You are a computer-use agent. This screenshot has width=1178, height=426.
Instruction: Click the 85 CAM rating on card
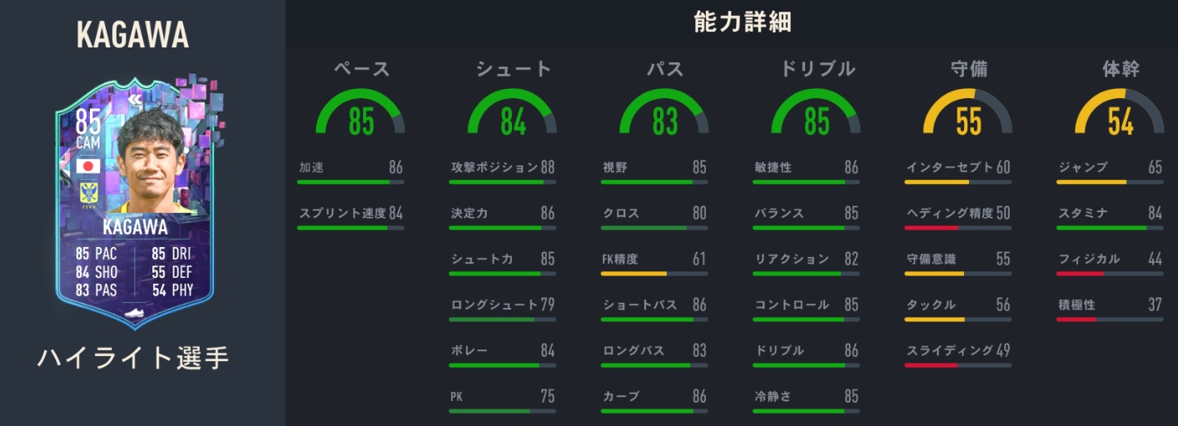coord(87,129)
